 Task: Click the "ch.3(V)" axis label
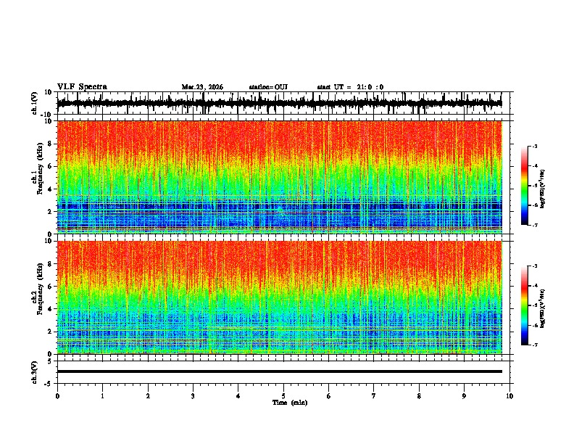tap(35, 372)
